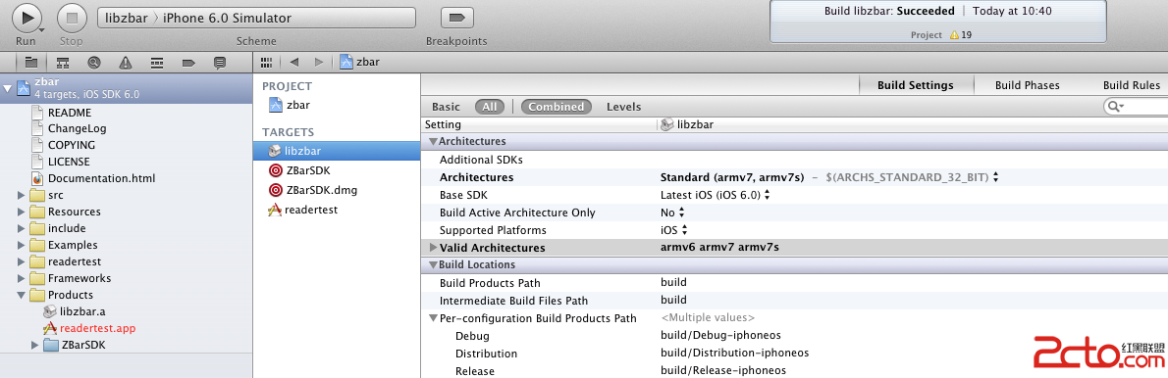Show the Log navigator
This screenshot has width=1168, height=378.
[x=220, y=63]
